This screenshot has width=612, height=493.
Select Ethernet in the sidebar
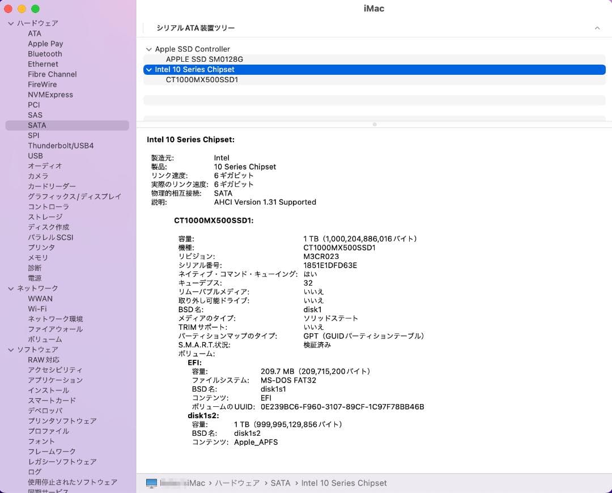(x=43, y=64)
